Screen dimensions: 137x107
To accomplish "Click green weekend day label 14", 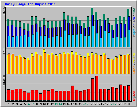I will pos(60,104).
